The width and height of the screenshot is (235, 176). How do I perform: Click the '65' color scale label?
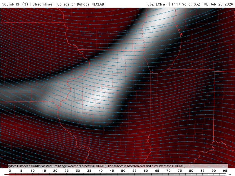pyautogui.click(x=157, y=171)
